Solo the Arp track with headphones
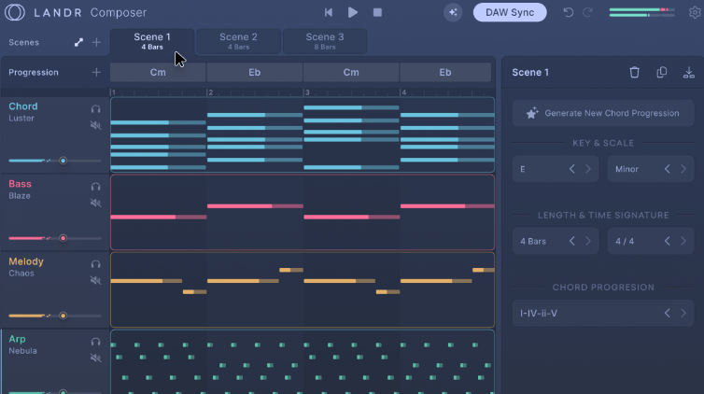Viewport: 704px width, 394px height. [95, 342]
